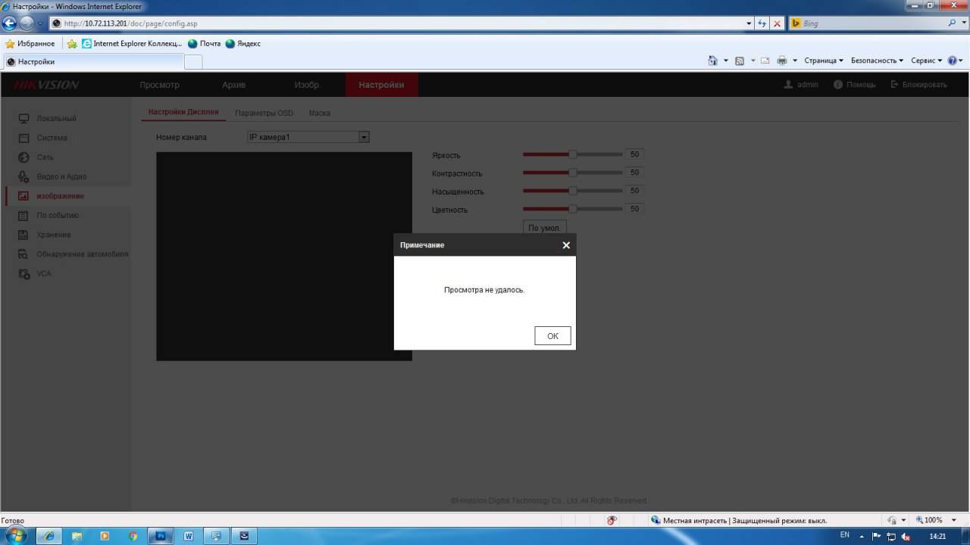
Task: Open the Сервис dropdown menu
Action: click(x=926, y=61)
